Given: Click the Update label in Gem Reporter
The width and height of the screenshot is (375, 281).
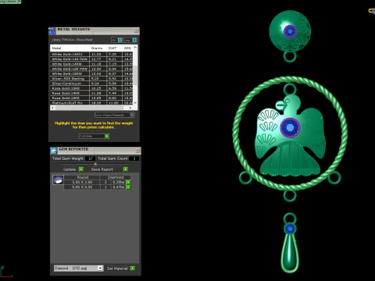Looking at the screenshot, I should click(x=70, y=169).
